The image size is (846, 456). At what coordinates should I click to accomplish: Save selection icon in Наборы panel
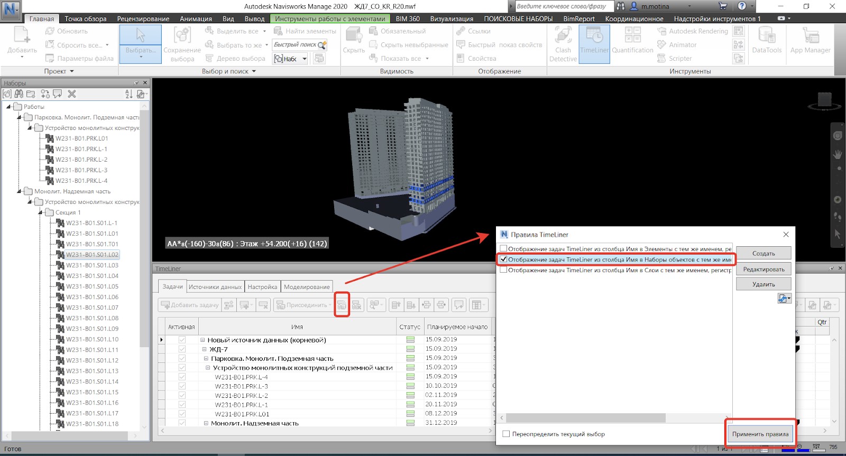pyautogui.click(x=7, y=94)
